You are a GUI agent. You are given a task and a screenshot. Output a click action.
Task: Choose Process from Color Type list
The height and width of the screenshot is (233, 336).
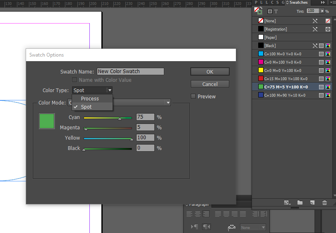(90, 99)
